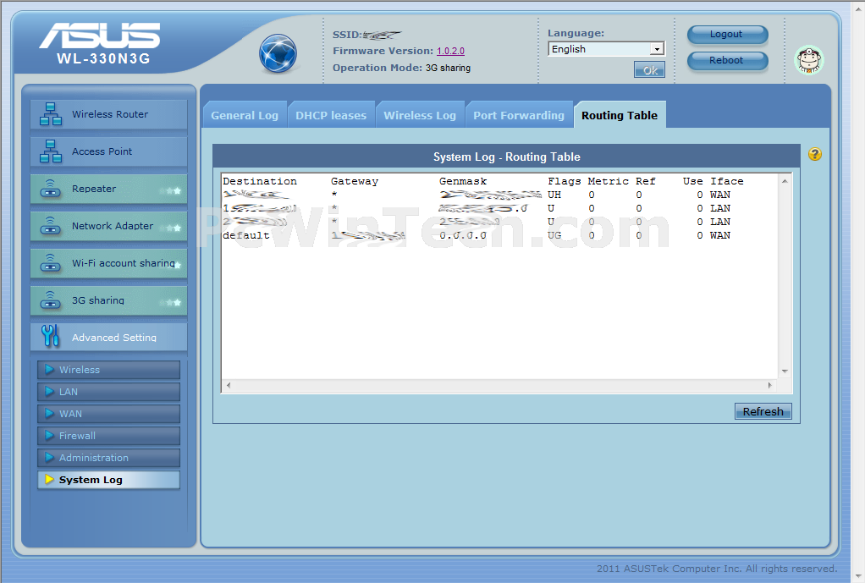This screenshot has width=865, height=583.
Task: Click the Advanced Setting wrench icon
Action: tap(50, 336)
